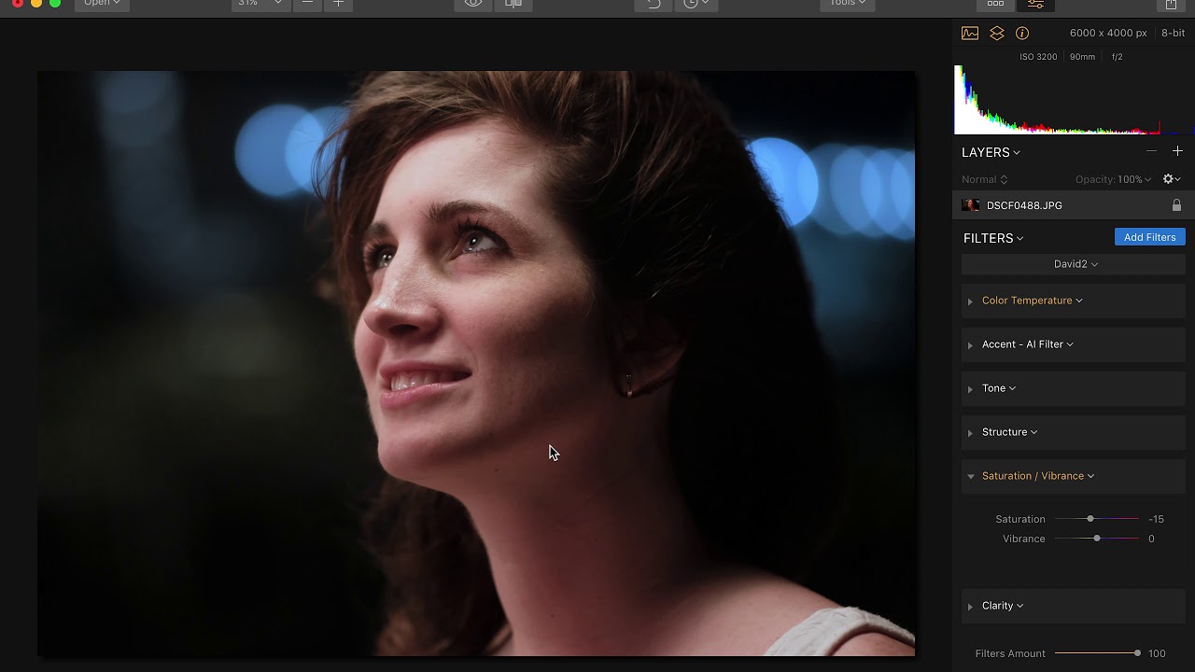Image resolution: width=1195 pixels, height=672 pixels.
Task: Click the ISO 3200 label
Action: click(1038, 57)
